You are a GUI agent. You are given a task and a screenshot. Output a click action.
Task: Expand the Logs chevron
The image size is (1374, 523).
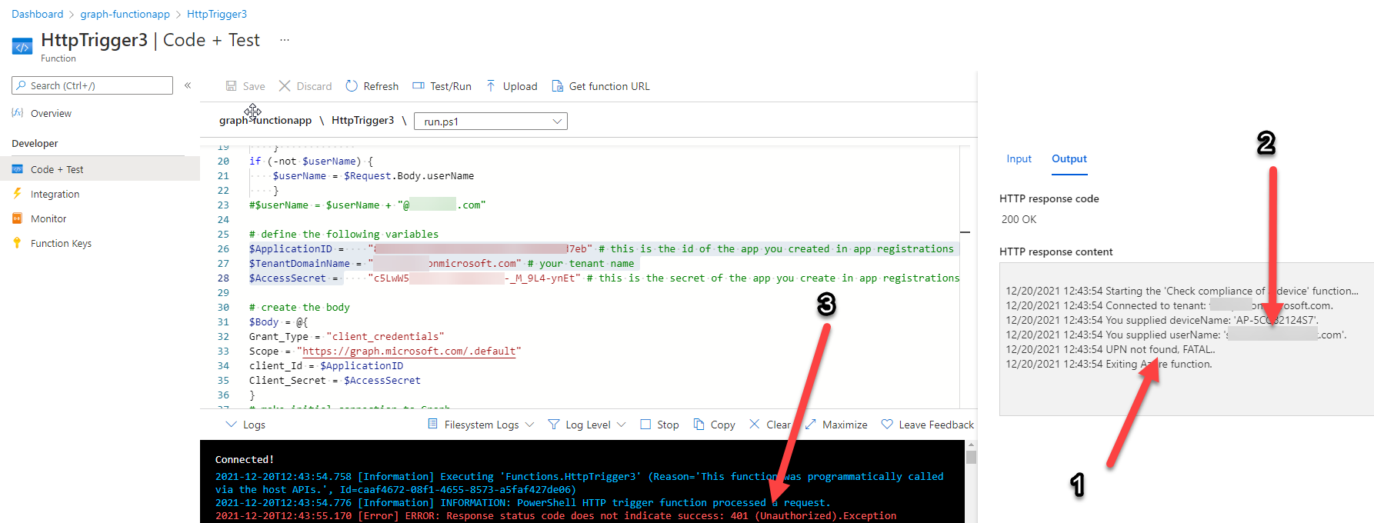tap(231, 425)
